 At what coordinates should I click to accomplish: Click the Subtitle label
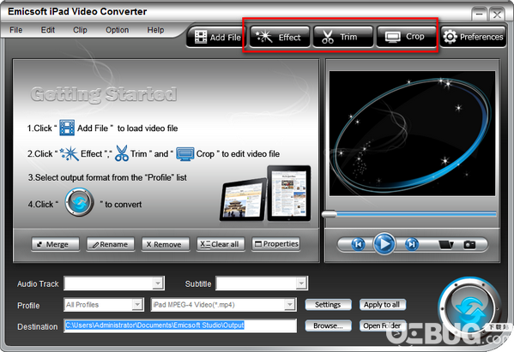[x=198, y=284]
